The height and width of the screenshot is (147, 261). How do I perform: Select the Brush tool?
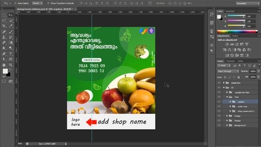(x=11, y=31)
